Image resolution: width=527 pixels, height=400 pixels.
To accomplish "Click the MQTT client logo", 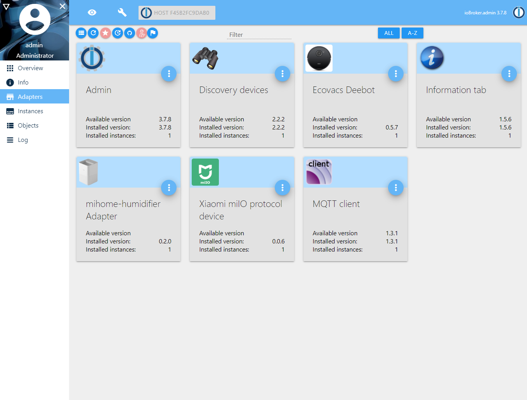I will click(x=319, y=172).
